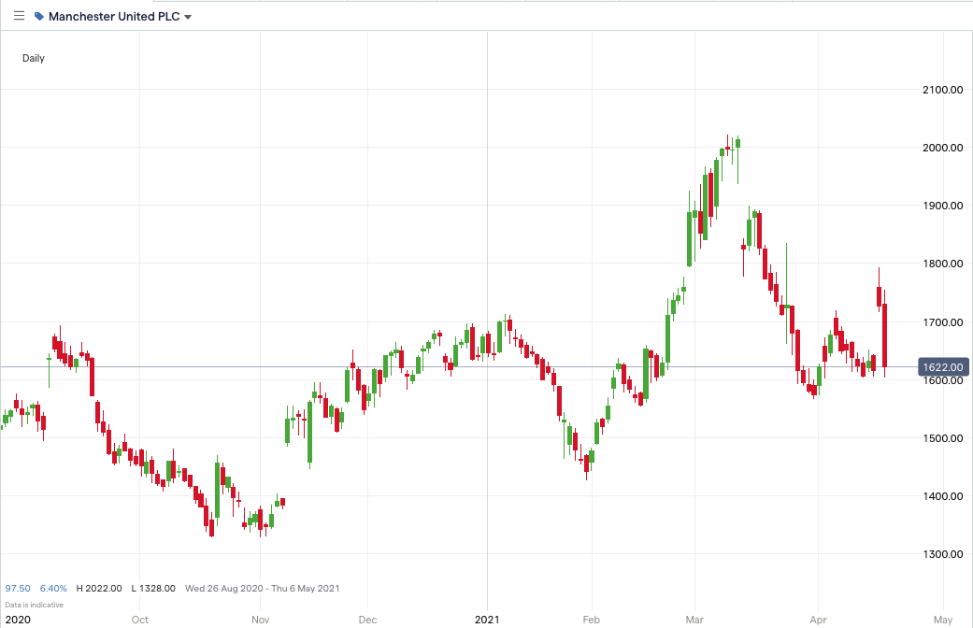This screenshot has height=628, width=973.
Task: Click the Manchester United PLC title
Action: coord(114,17)
